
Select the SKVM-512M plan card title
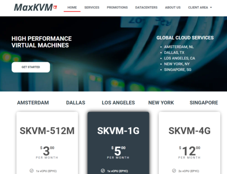tap(47, 131)
